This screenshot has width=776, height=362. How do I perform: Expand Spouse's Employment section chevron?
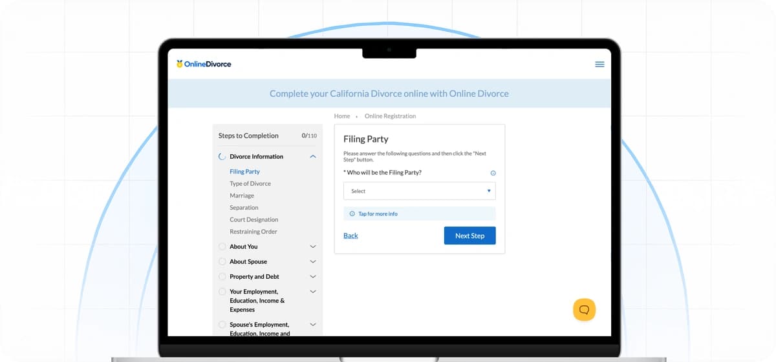[313, 325]
